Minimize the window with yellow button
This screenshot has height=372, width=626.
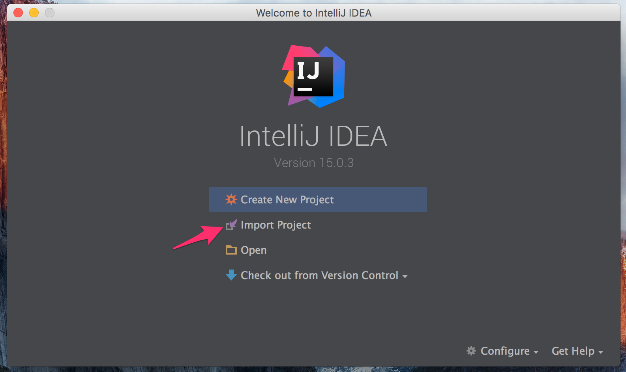tap(34, 13)
